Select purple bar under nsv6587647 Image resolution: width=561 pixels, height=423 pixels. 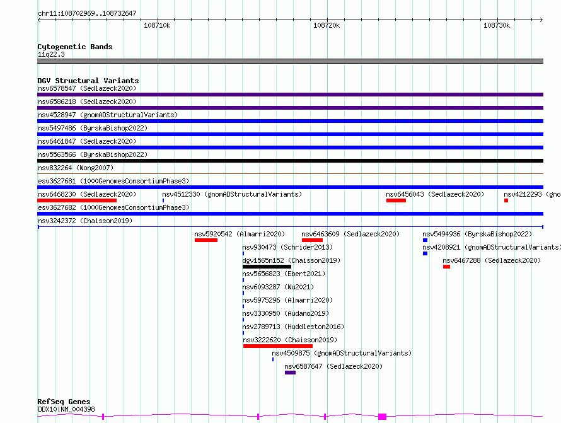[x=290, y=373]
